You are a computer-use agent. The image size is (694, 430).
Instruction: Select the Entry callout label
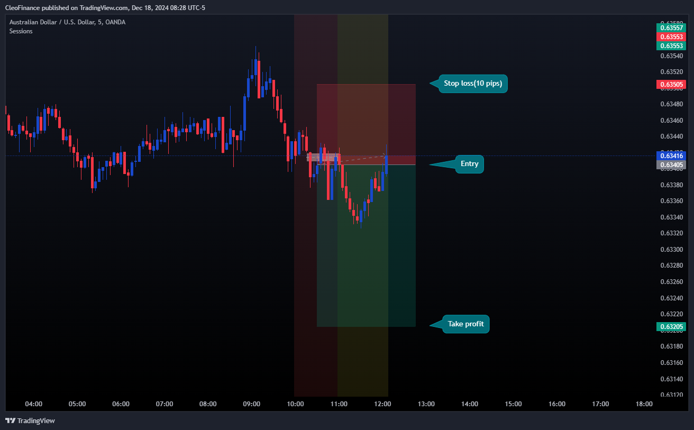[x=469, y=164]
